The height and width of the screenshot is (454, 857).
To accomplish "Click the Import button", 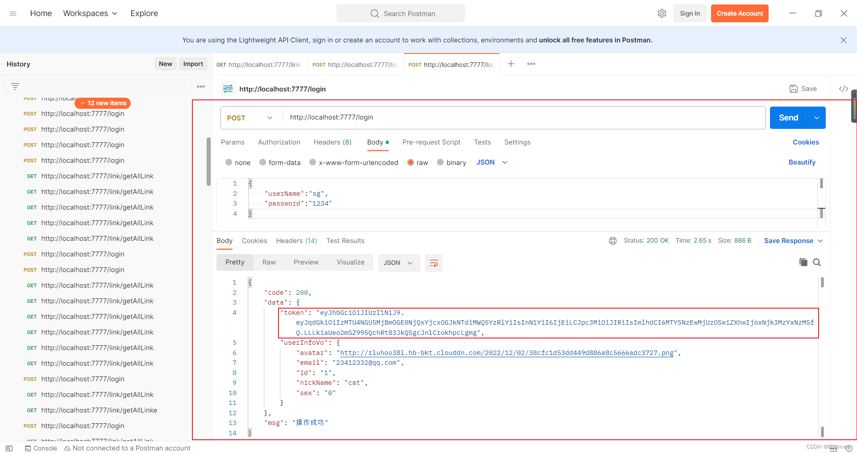I will (x=193, y=64).
